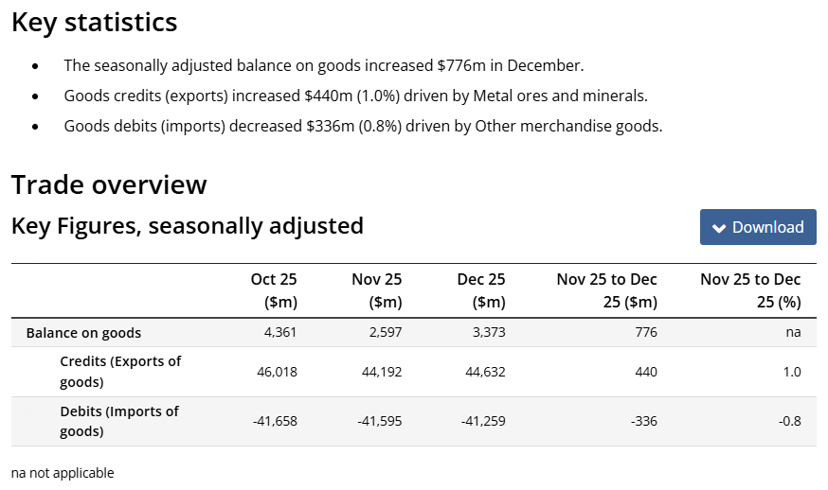Click the 'na not applicable' footnote
This screenshot has height=490, width=828.
pyautogui.click(x=63, y=473)
